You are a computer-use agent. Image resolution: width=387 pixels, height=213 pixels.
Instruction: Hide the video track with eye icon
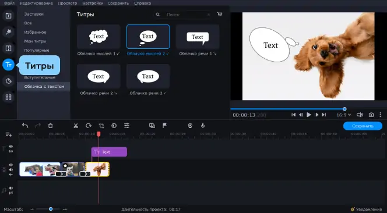11,165
